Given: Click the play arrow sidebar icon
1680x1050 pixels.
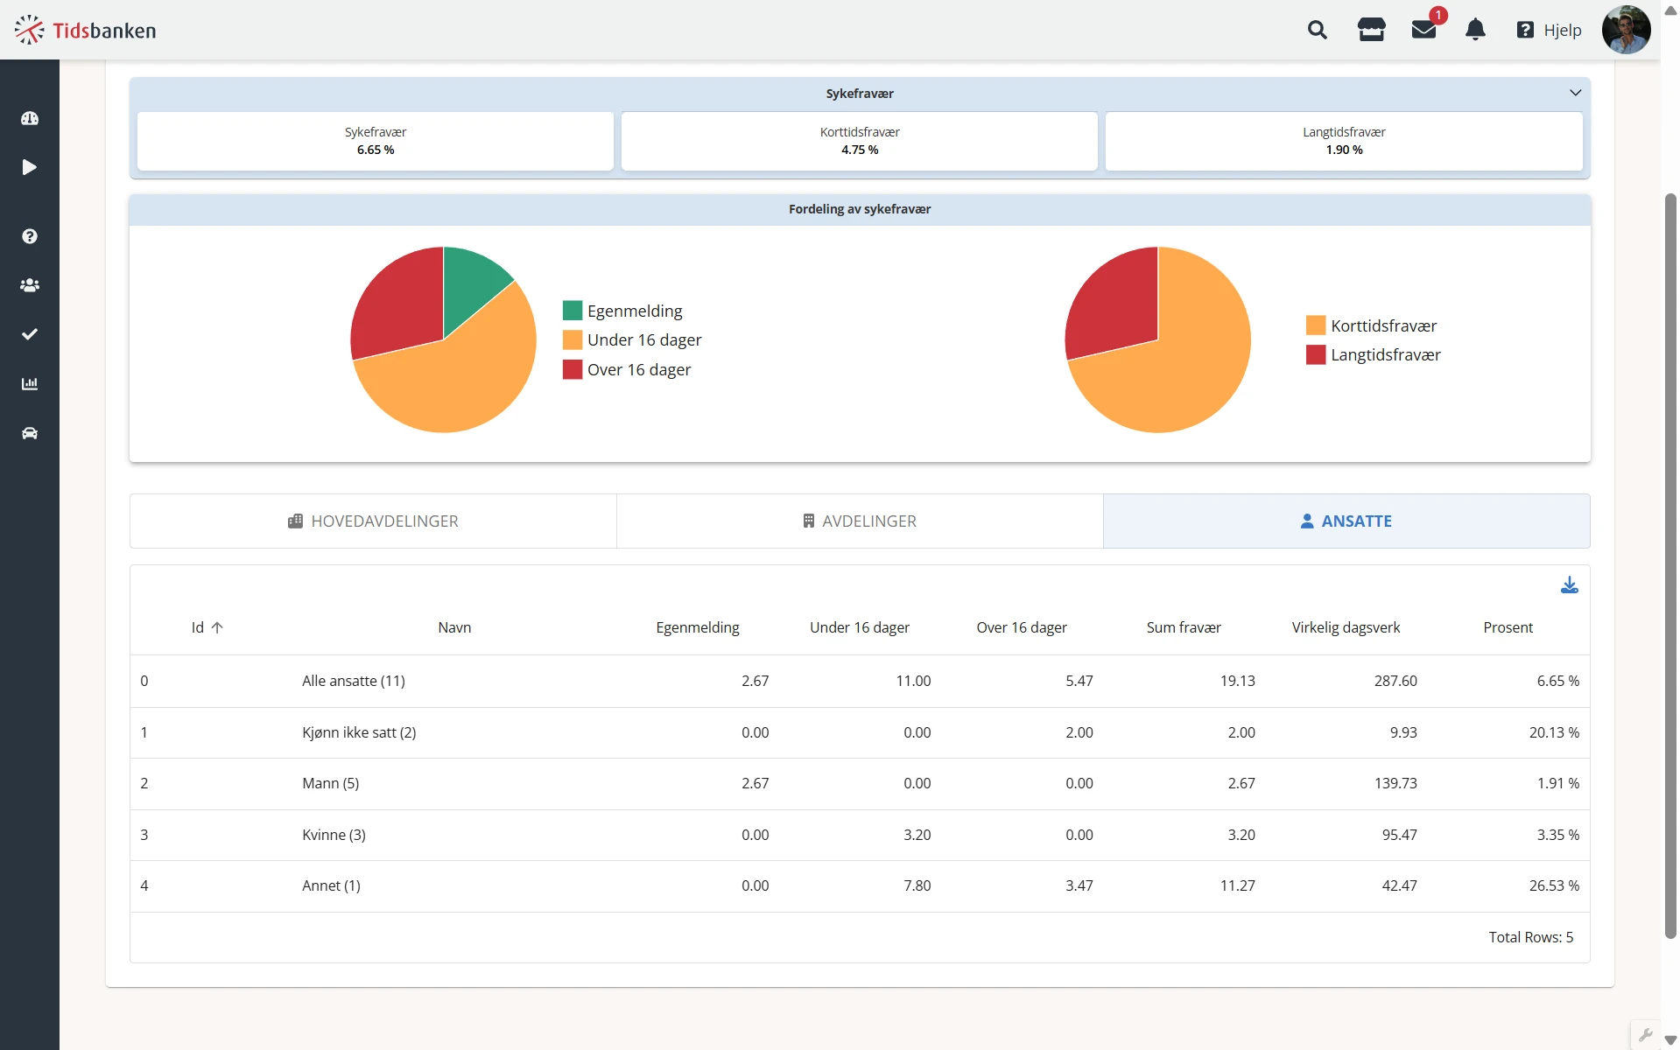Looking at the screenshot, I should click(30, 167).
